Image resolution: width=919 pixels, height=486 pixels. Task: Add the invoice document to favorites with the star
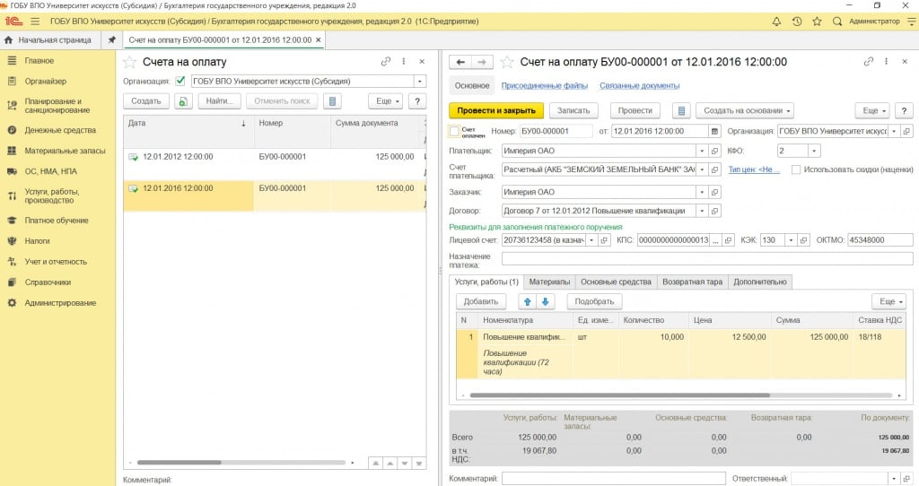tap(507, 62)
